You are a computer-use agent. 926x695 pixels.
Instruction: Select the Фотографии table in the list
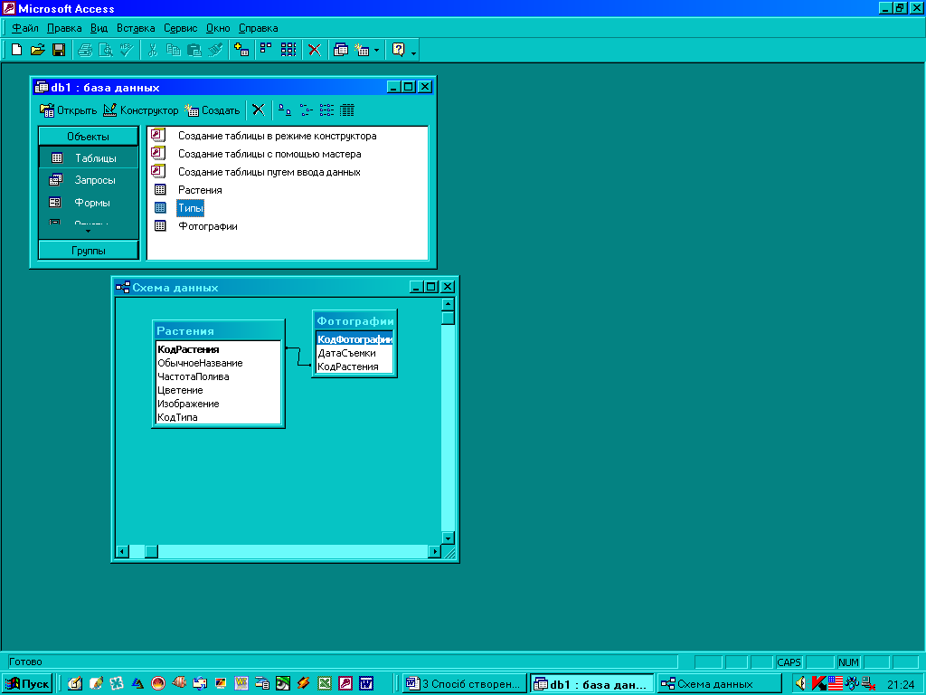coord(207,226)
